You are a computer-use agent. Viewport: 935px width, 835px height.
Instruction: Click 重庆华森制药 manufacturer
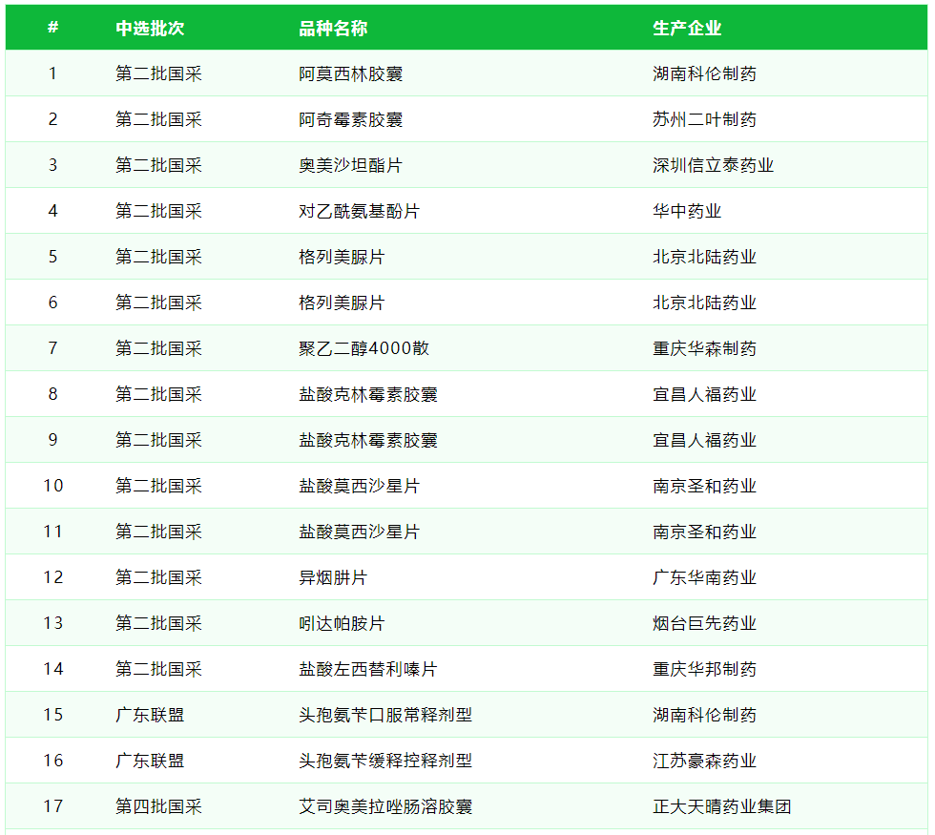(x=704, y=348)
